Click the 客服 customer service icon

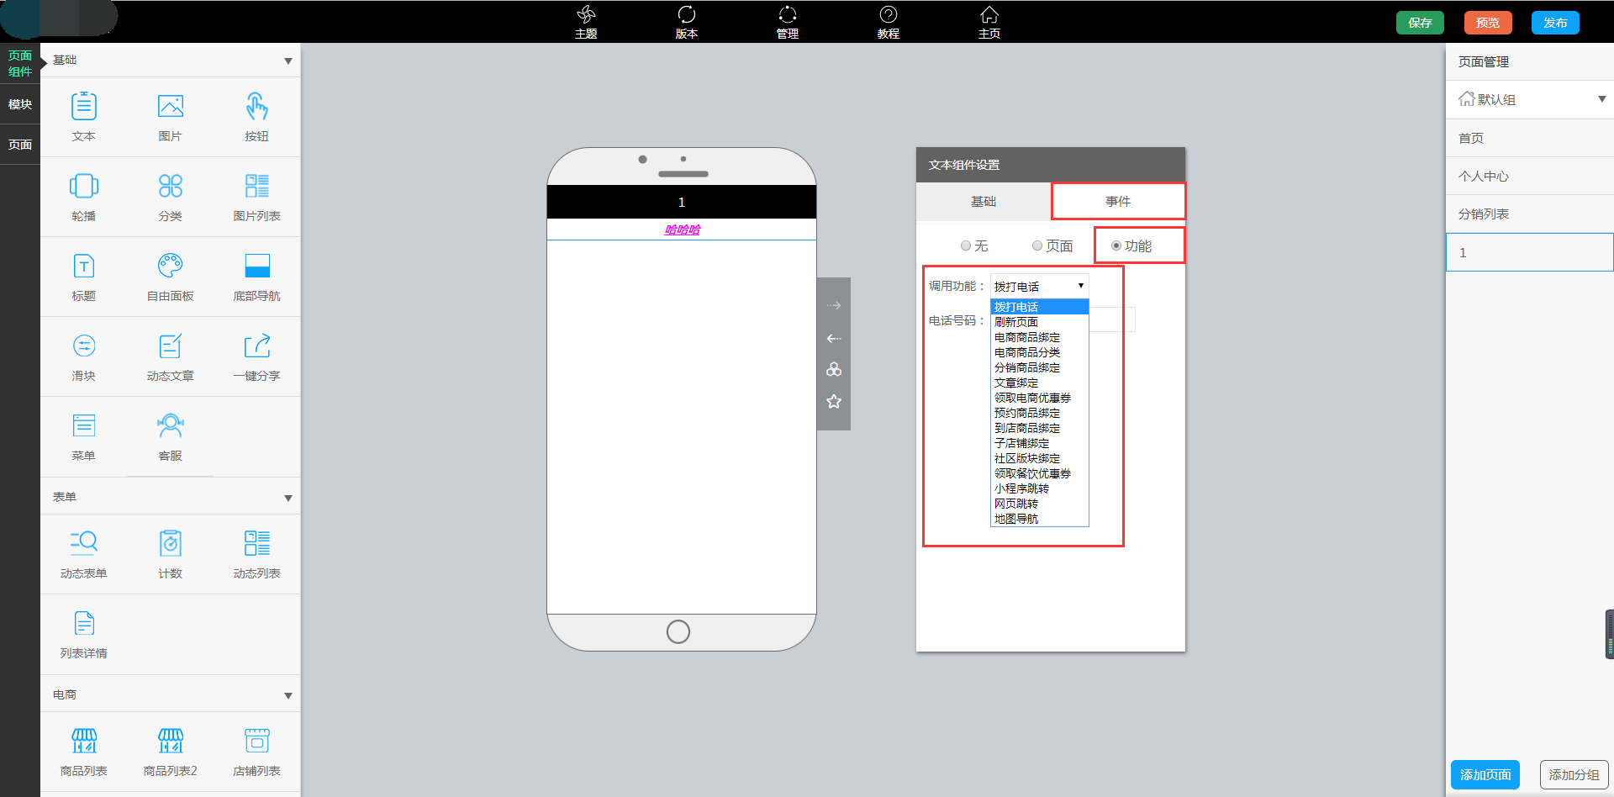click(170, 426)
